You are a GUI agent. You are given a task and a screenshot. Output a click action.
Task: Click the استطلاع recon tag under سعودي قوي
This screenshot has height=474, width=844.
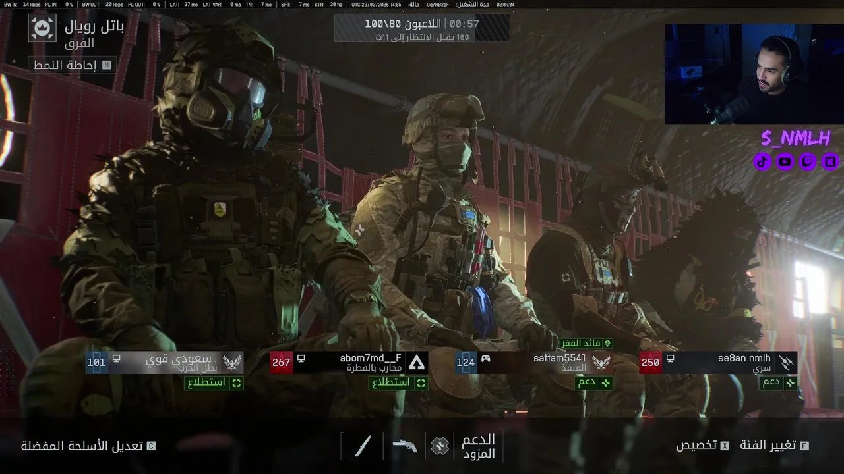(x=214, y=382)
